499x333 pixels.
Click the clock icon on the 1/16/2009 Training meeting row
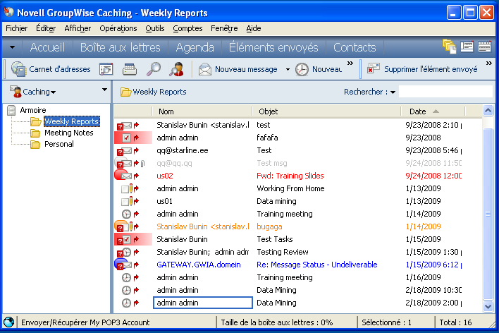click(126, 277)
